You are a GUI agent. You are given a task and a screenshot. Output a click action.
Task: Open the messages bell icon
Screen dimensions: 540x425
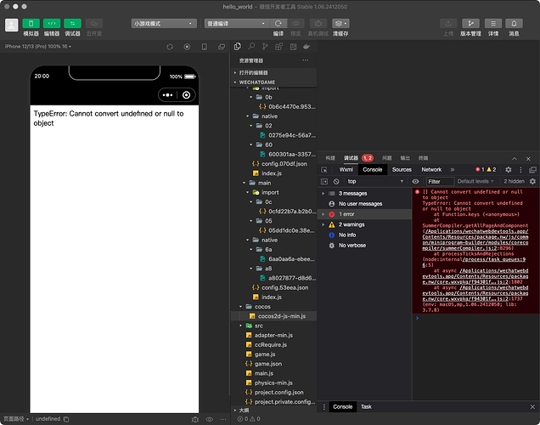514,24
